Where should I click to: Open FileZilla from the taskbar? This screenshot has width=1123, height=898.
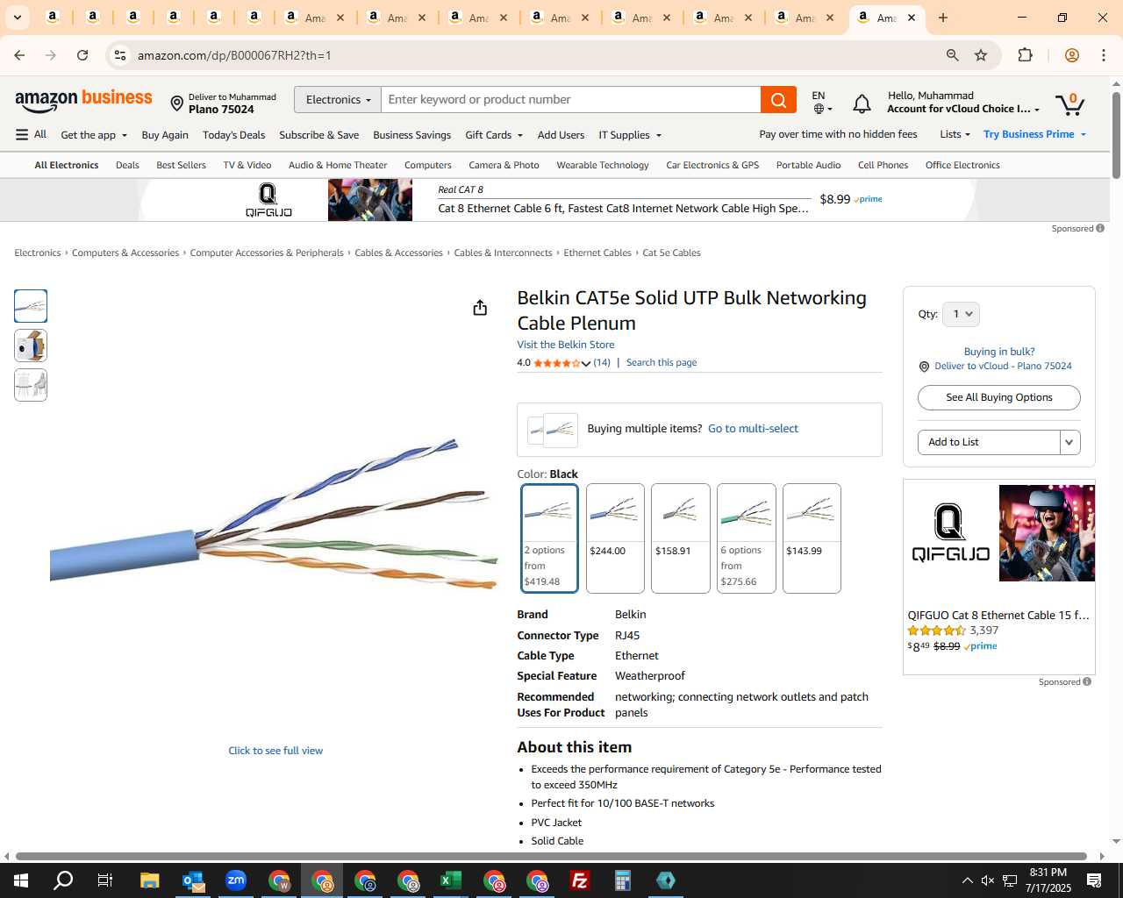pos(580,880)
